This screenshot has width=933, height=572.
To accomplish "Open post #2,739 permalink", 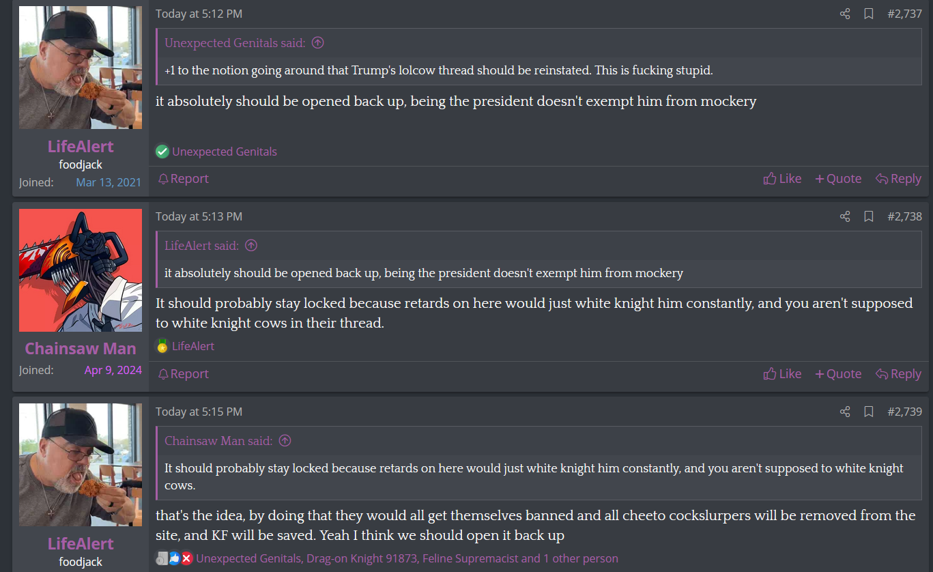I will pyautogui.click(x=904, y=412).
